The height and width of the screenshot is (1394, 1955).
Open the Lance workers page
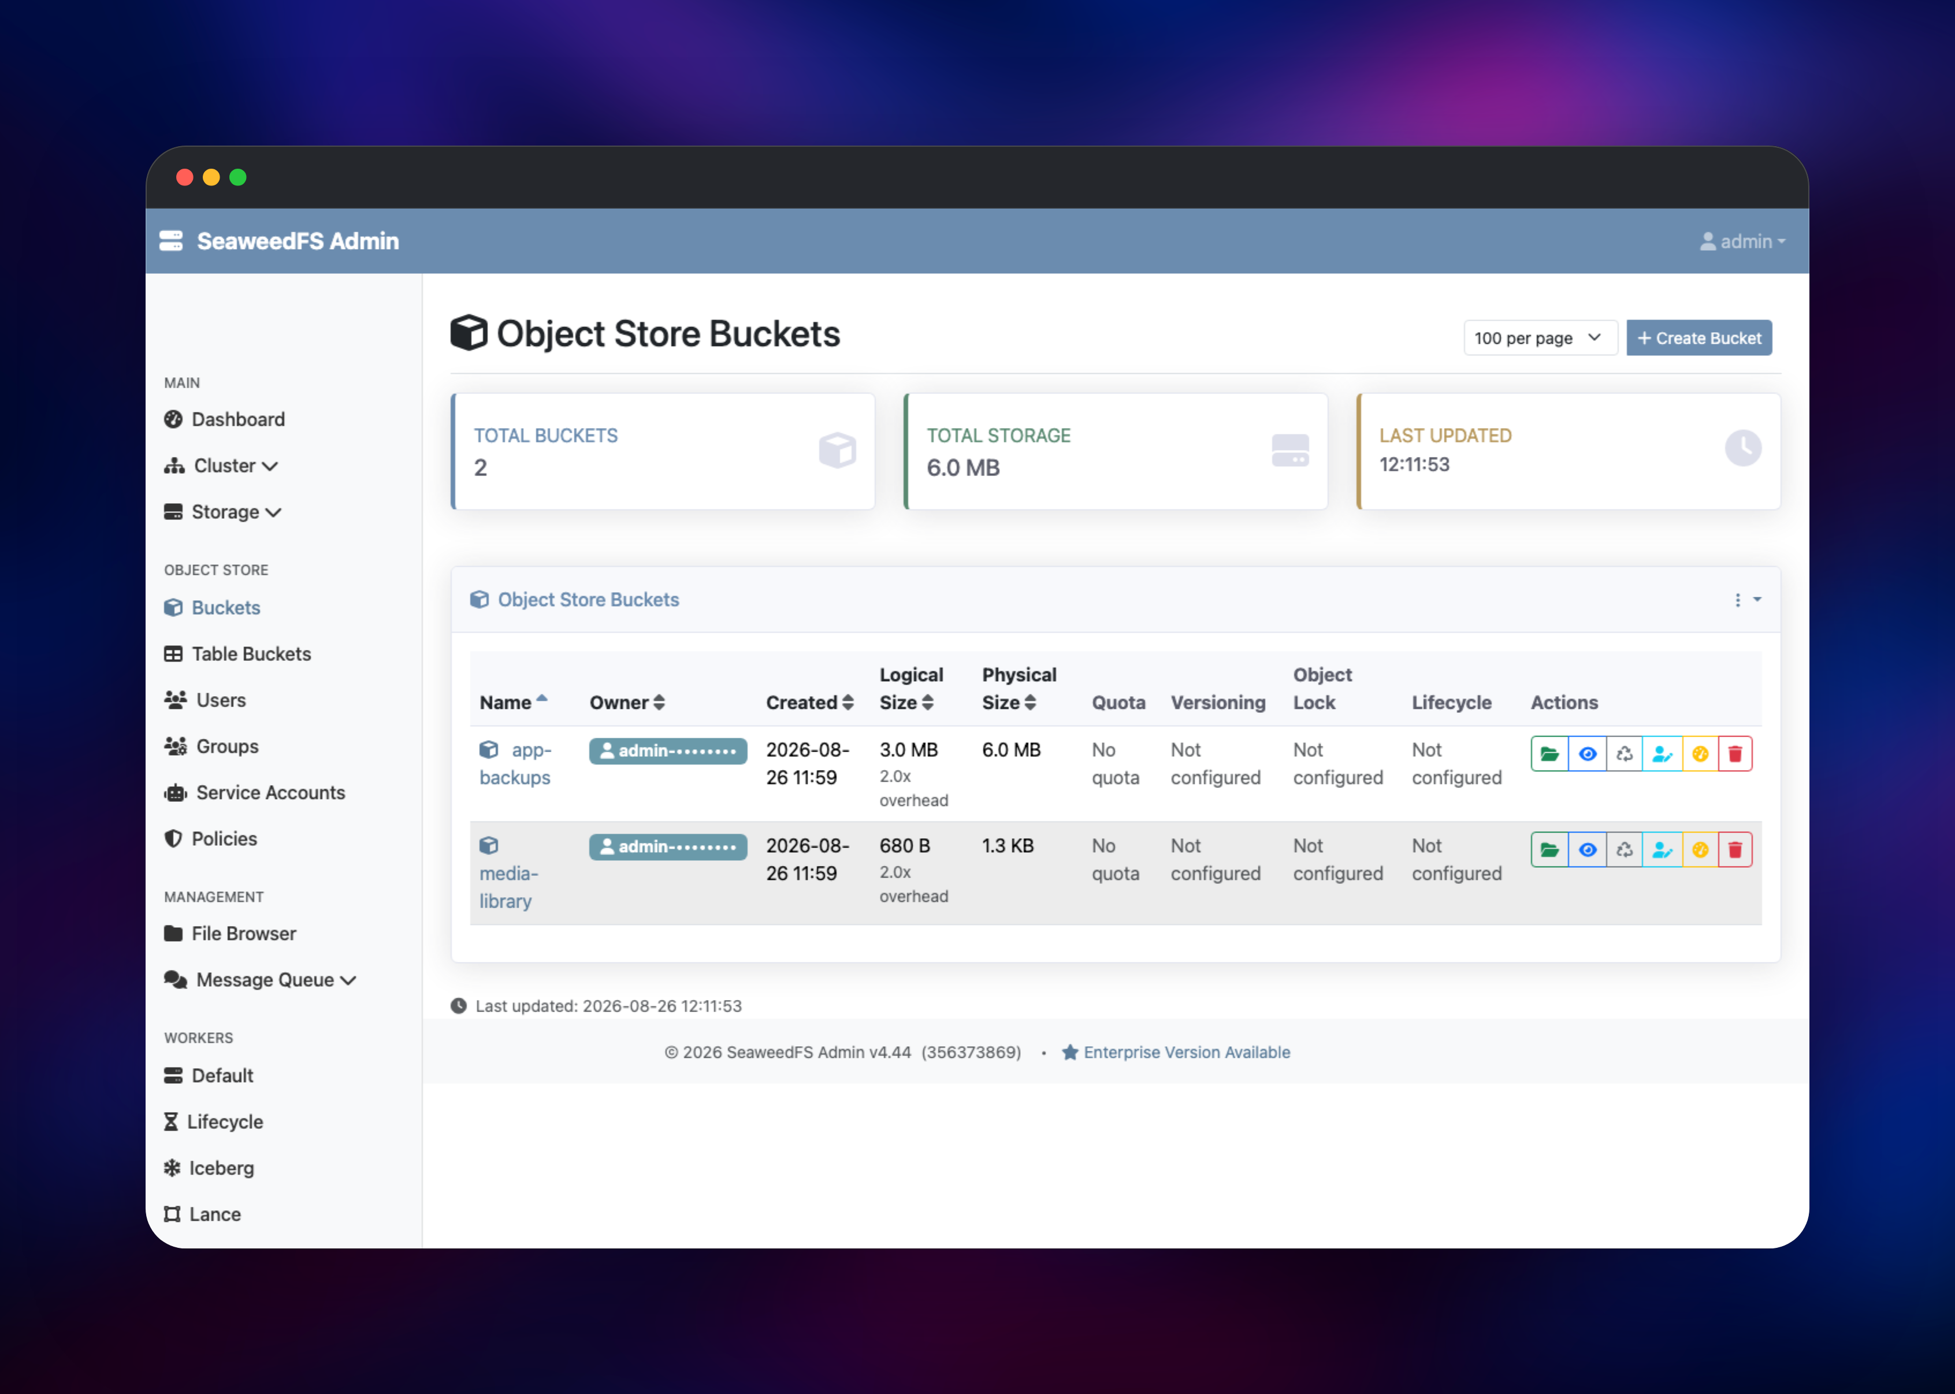click(x=203, y=1214)
